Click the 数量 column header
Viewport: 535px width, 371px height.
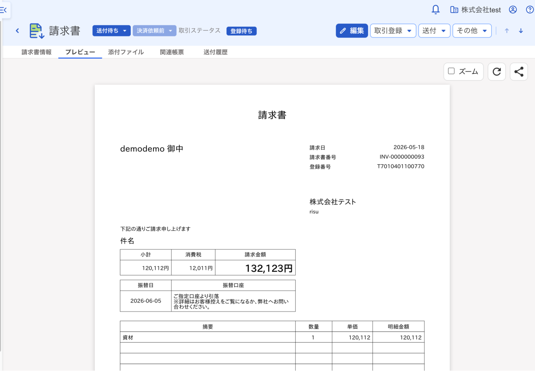tap(314, 327)
